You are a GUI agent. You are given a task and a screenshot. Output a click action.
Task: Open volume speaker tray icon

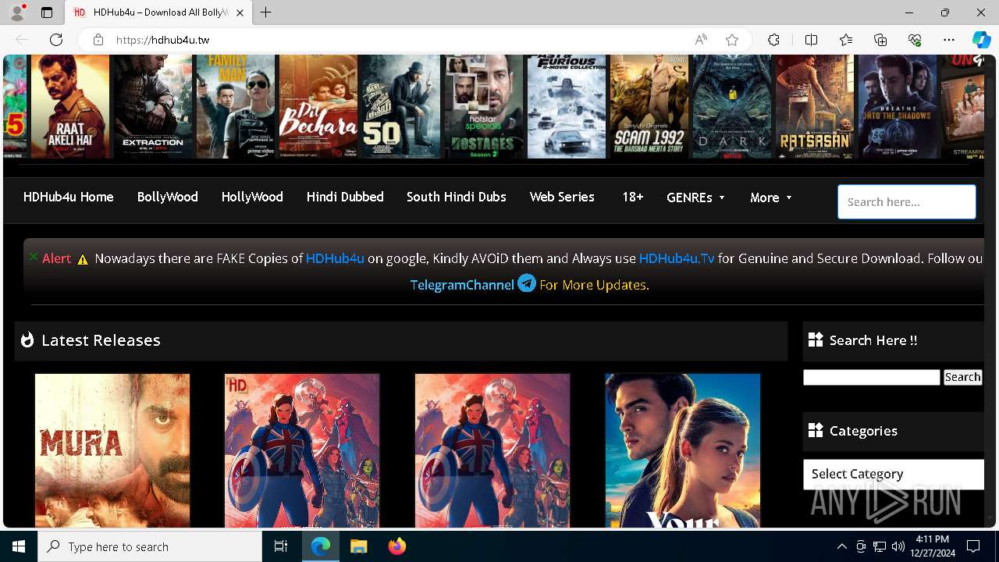click(898, 546)
